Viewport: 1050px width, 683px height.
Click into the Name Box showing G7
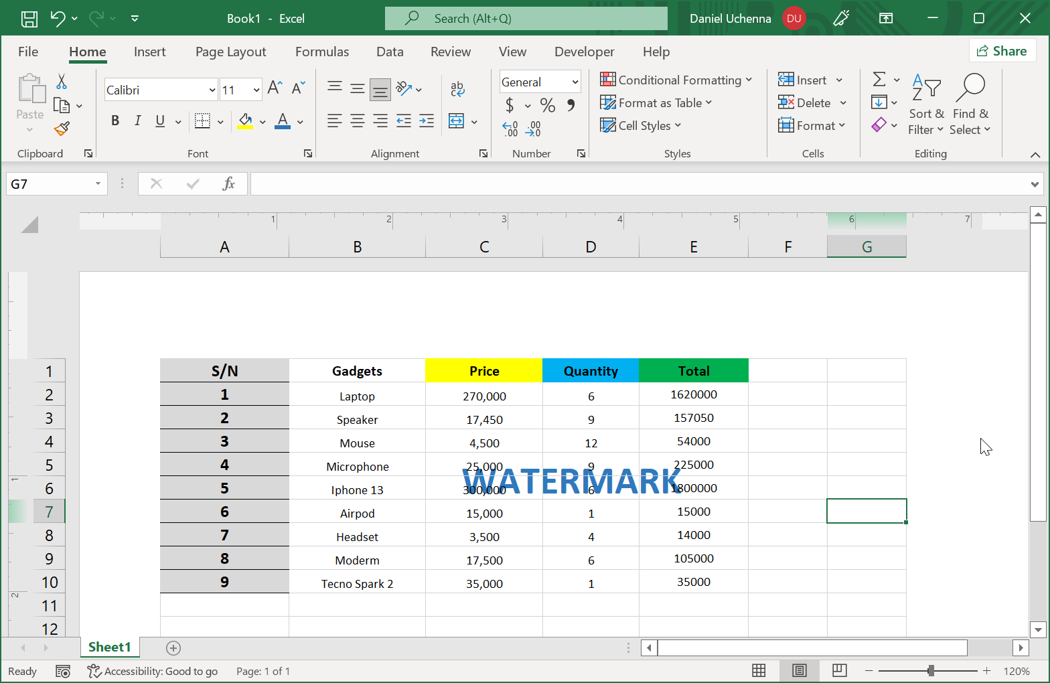(x=50, y=183)
